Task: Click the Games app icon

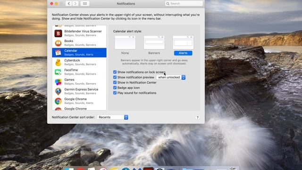Action: tap(58, 82)
